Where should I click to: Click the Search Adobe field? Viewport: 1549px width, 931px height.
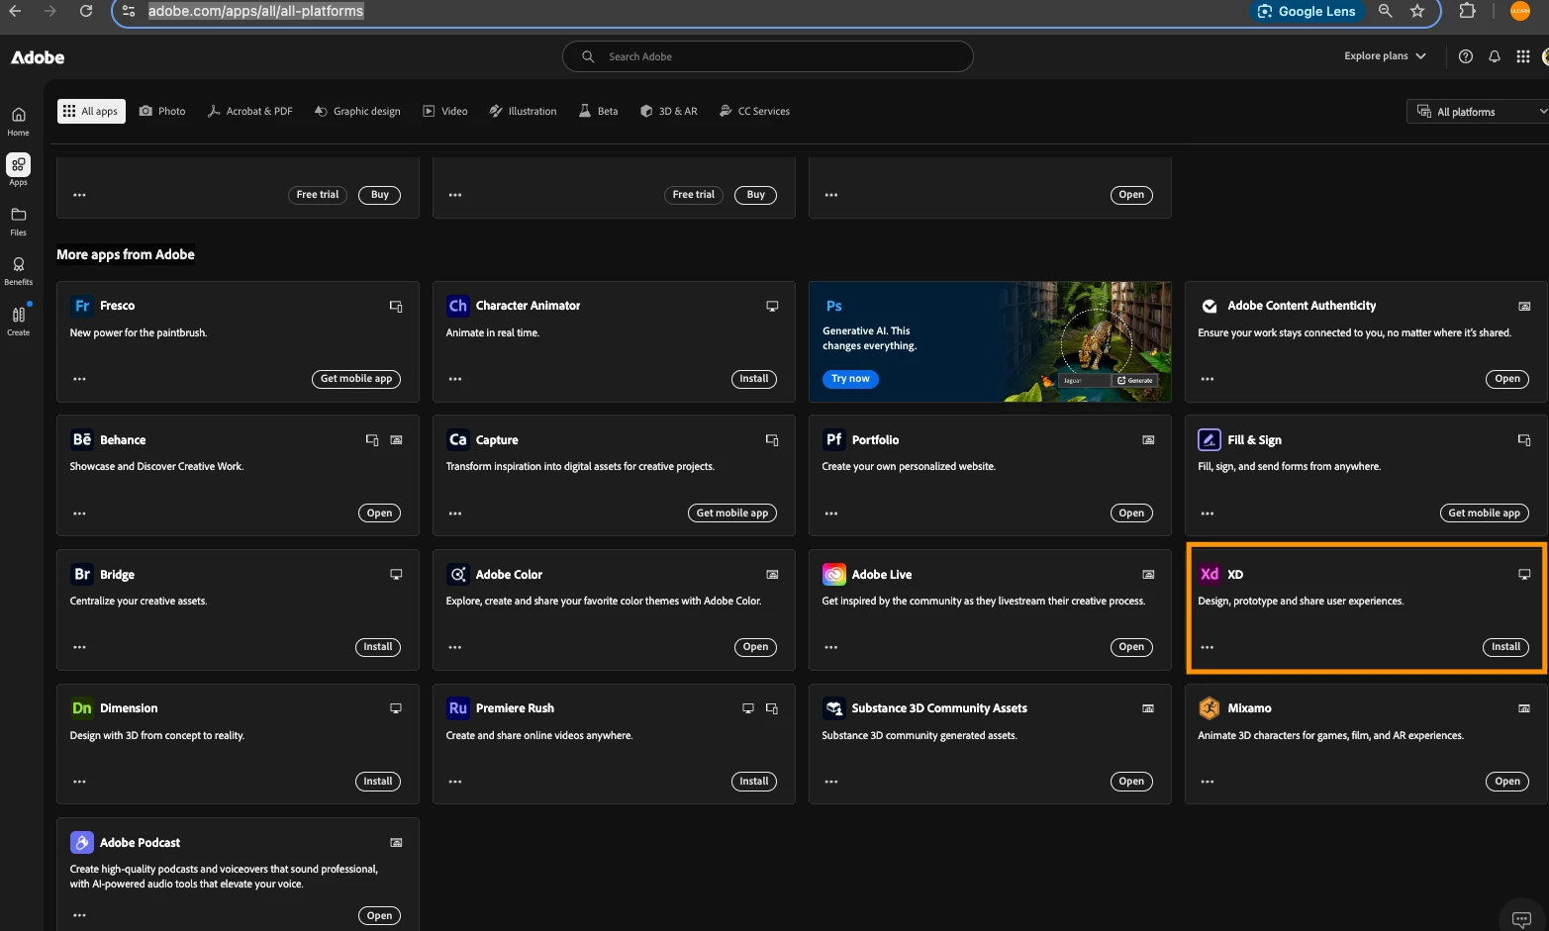pyautogui.click(x=768, y=56)
